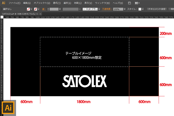Viewport: 174px width, 116px height.
Task: Open the 線 stroke panel link
Action: click(x=44, y=9)
